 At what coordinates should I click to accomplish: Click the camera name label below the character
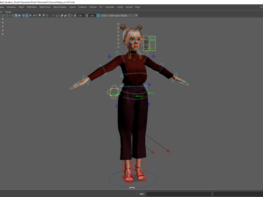point(132,188)
